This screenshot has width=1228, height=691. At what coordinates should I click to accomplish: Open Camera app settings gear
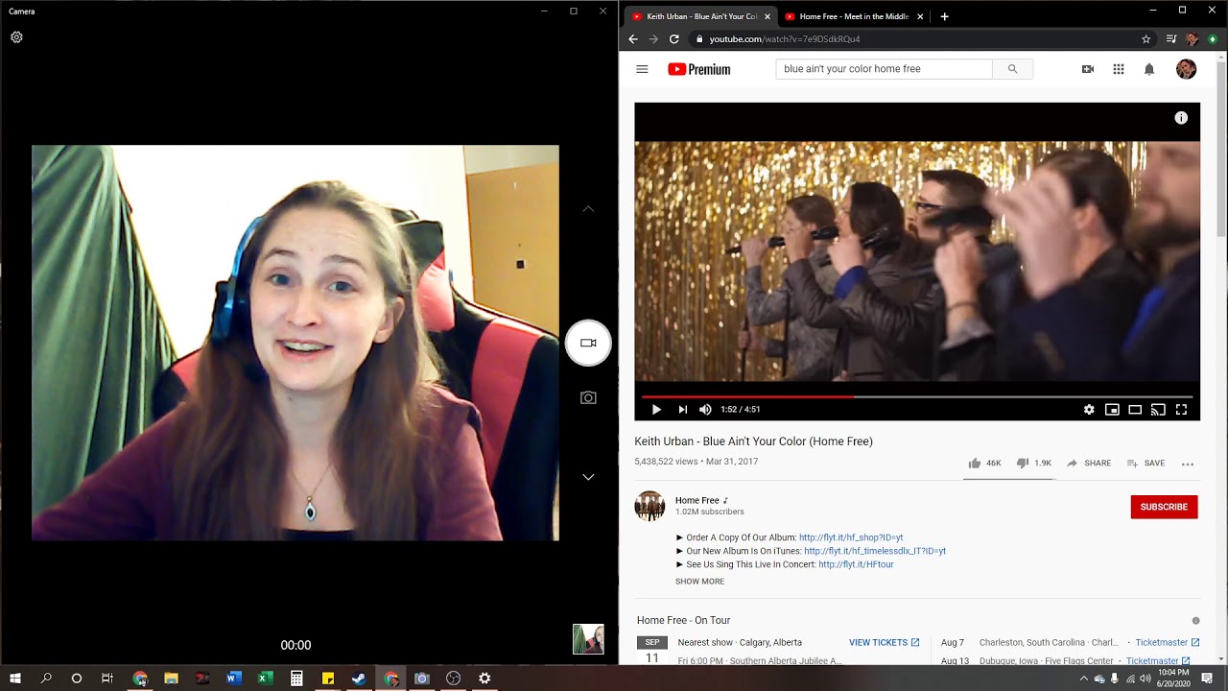coord(16,37)
